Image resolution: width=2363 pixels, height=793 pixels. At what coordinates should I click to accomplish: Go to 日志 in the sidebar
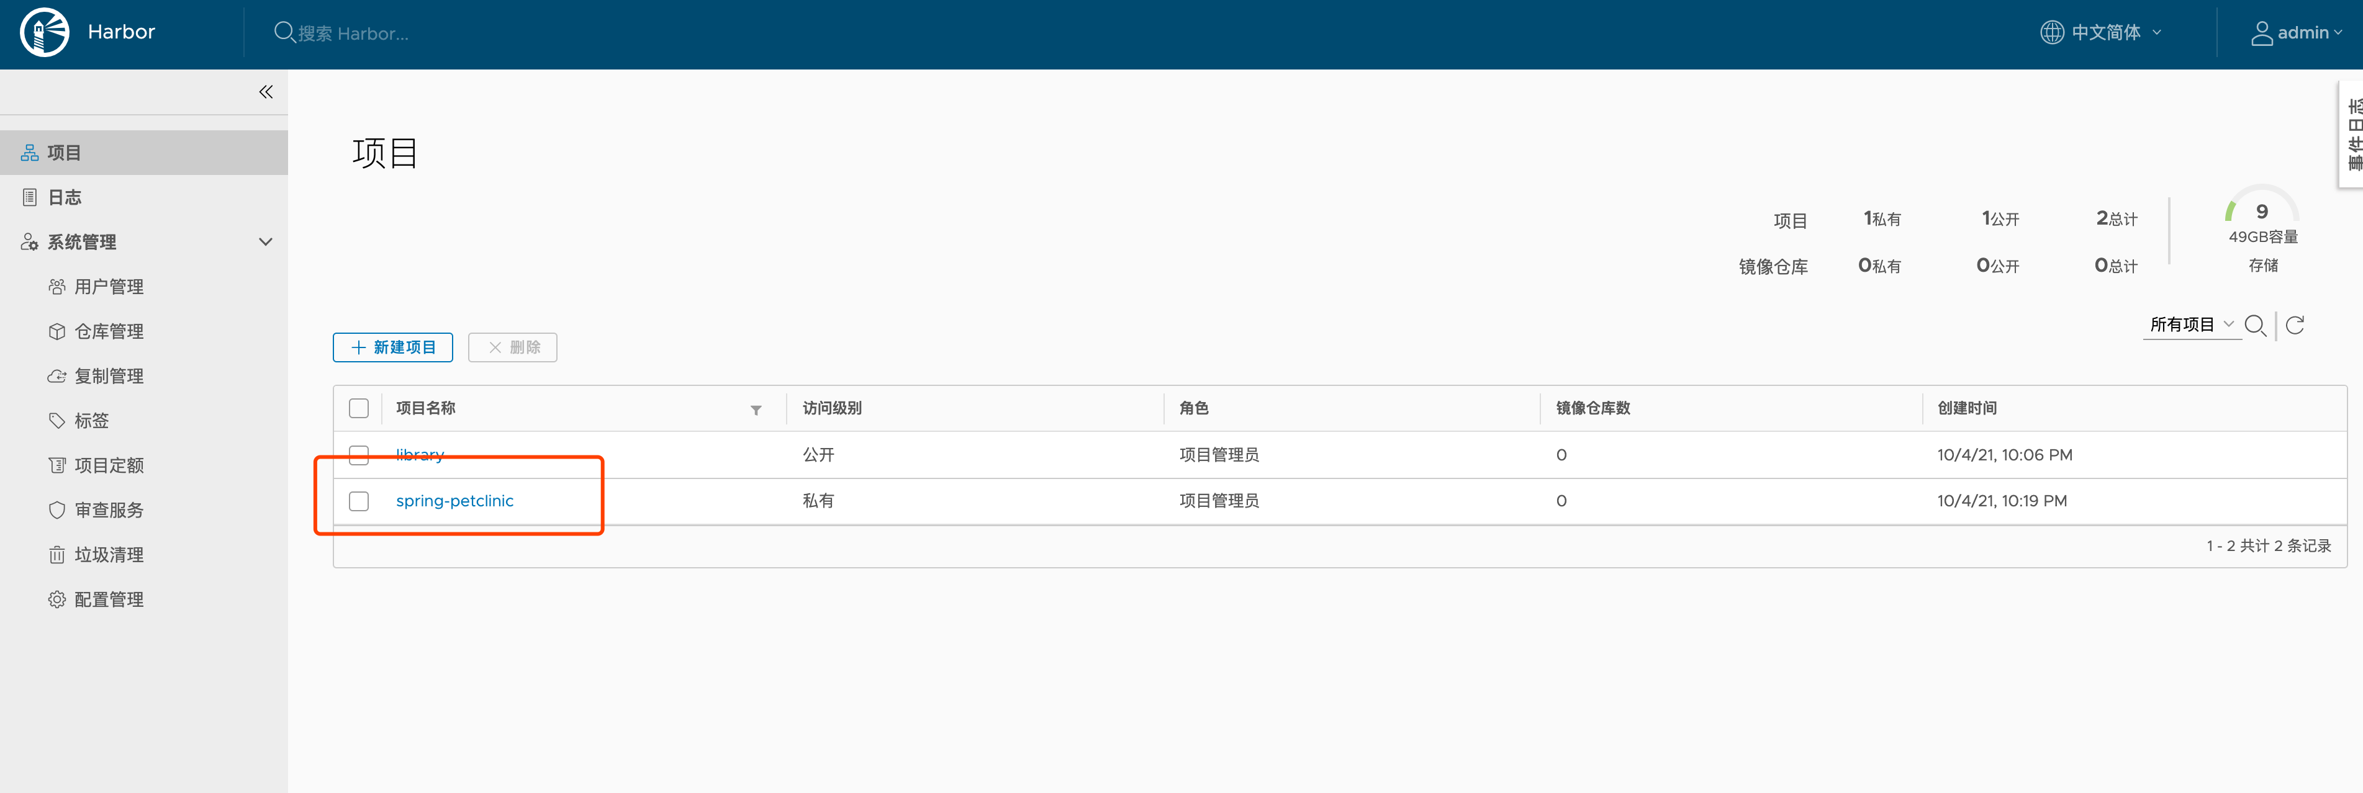pos(64,197)
